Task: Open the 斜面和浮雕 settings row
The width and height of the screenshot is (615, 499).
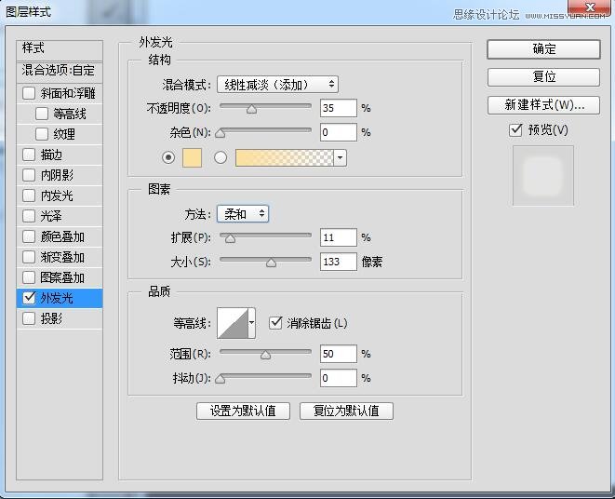Action: coord(60,93)
